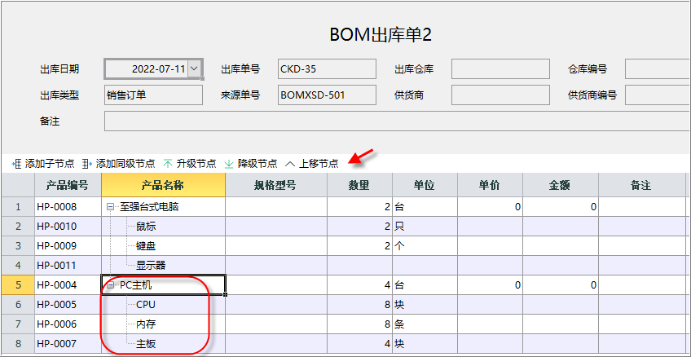Select the 内存 tree row
The height and width of the screenshot is (357, 691).
coord(146,324)
